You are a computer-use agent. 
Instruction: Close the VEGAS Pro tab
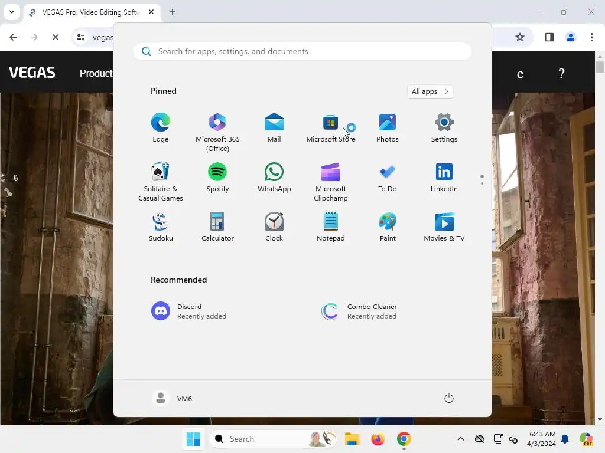point(151,12)
